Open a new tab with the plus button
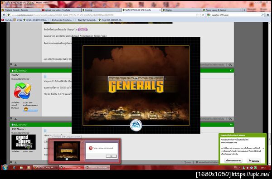This screenshot has height=179, width=272. 244,10
